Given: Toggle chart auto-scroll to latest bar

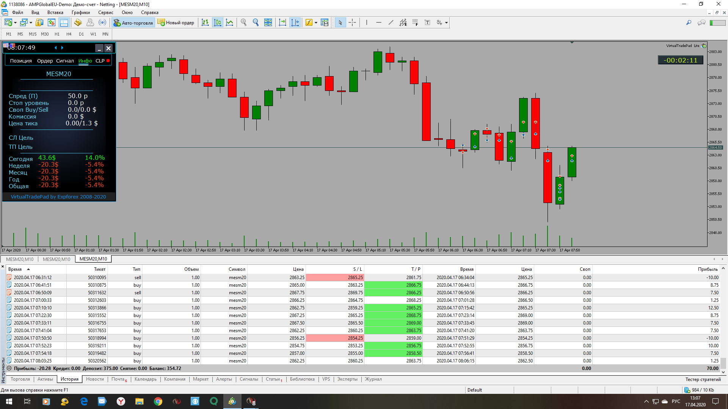Looking at the screenshot, I should tap(282, 23).
